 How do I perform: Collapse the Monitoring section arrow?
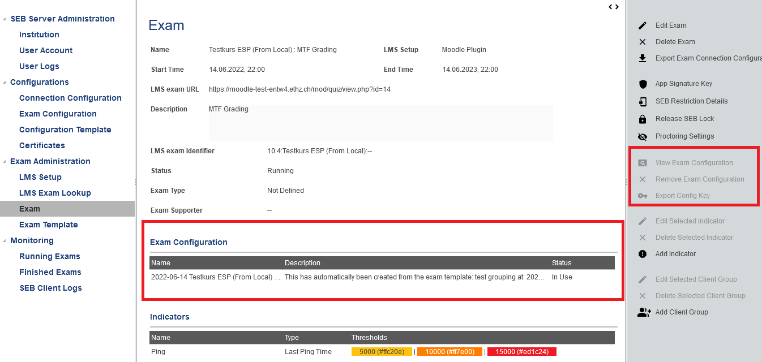pyautogui.click(x=5, y=241)
